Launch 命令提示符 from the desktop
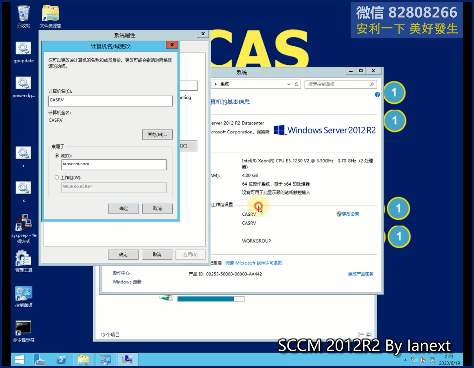This screenshot has height=368, width=474. click(x=24, y=332)
